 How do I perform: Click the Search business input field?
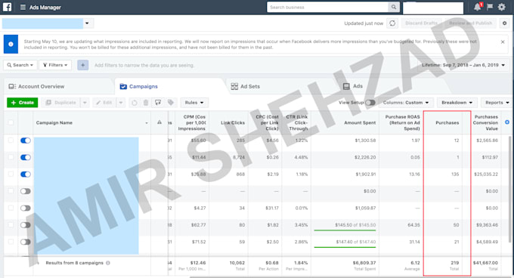(x=328, y=8)
